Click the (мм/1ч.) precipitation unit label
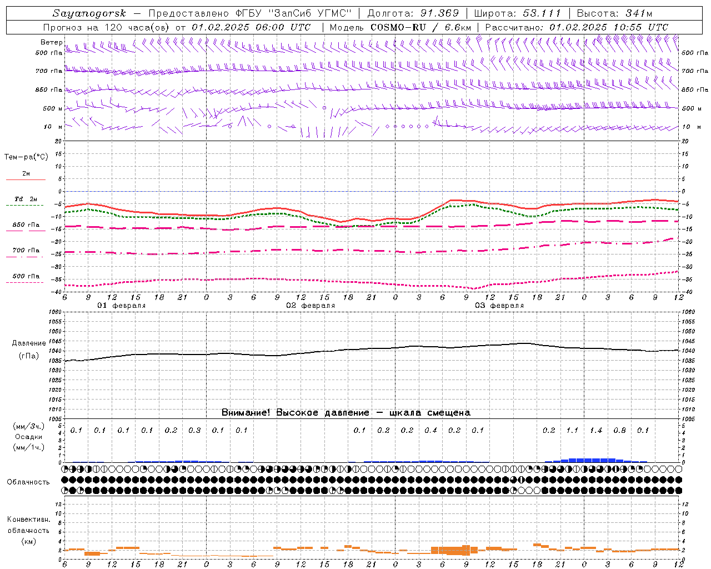Viewport: 711px width, 569px height. (x=28, y=447)
